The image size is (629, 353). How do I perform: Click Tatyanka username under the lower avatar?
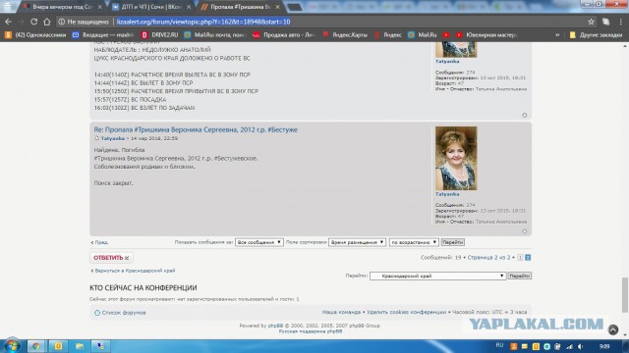(447, 194)
